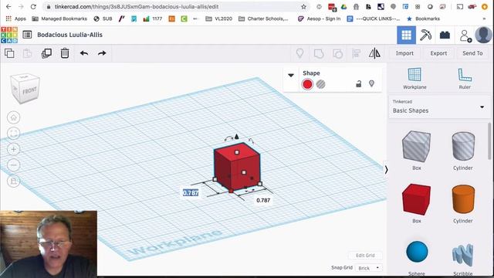Click the top white handle of cube
The image size is (494, 278).
pyautogui.click(x=237, y=152)
